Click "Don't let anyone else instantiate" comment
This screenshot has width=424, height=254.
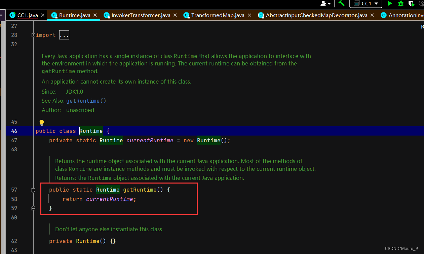(109, 230)
